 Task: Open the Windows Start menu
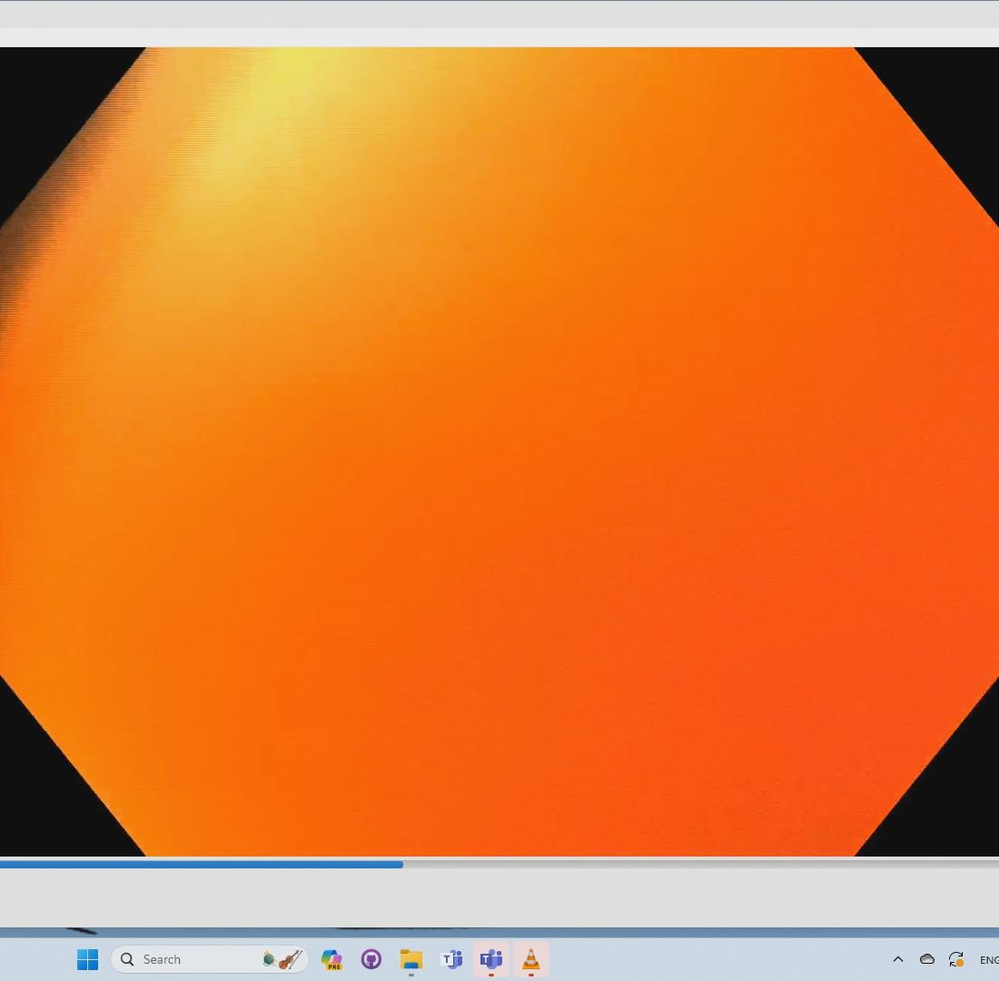point(87,959)
